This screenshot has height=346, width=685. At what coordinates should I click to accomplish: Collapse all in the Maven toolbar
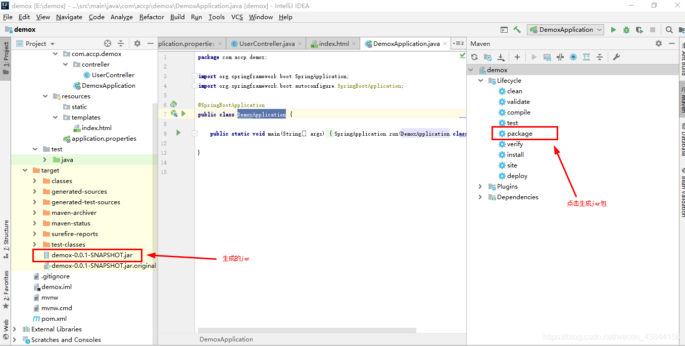click(600, 57)
